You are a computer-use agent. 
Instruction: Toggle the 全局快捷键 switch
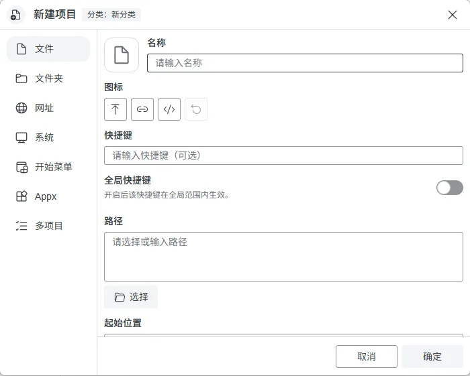click(x=450, y=188)
